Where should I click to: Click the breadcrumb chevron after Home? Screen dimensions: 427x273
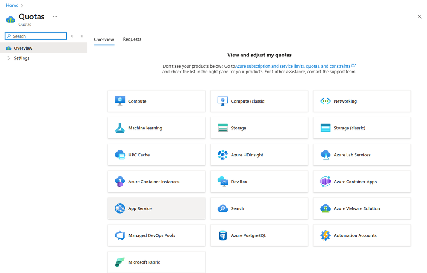[x=22, y=6]
